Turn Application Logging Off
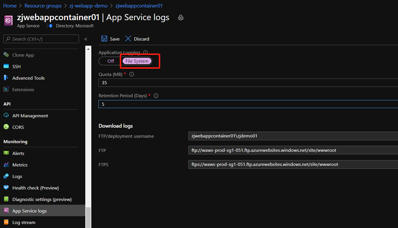Screen dimensions: 398x228 pyautogui.click(x=110, y=61)
